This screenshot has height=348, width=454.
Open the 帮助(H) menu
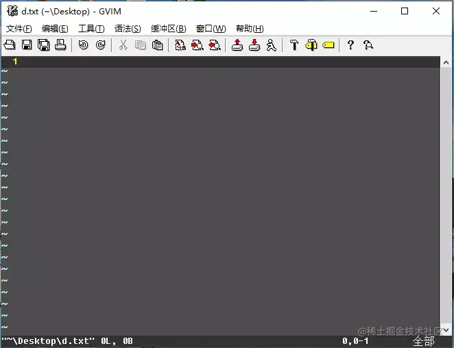pos(250,29)
